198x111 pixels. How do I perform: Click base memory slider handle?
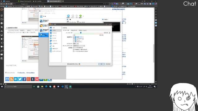tap(81, 33)
